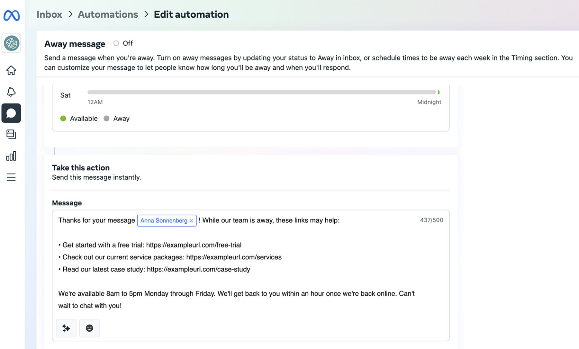The height and width of the screenshot is (349, 579).
Task: Open the emoji picker for the message
Action: point(89,328)
